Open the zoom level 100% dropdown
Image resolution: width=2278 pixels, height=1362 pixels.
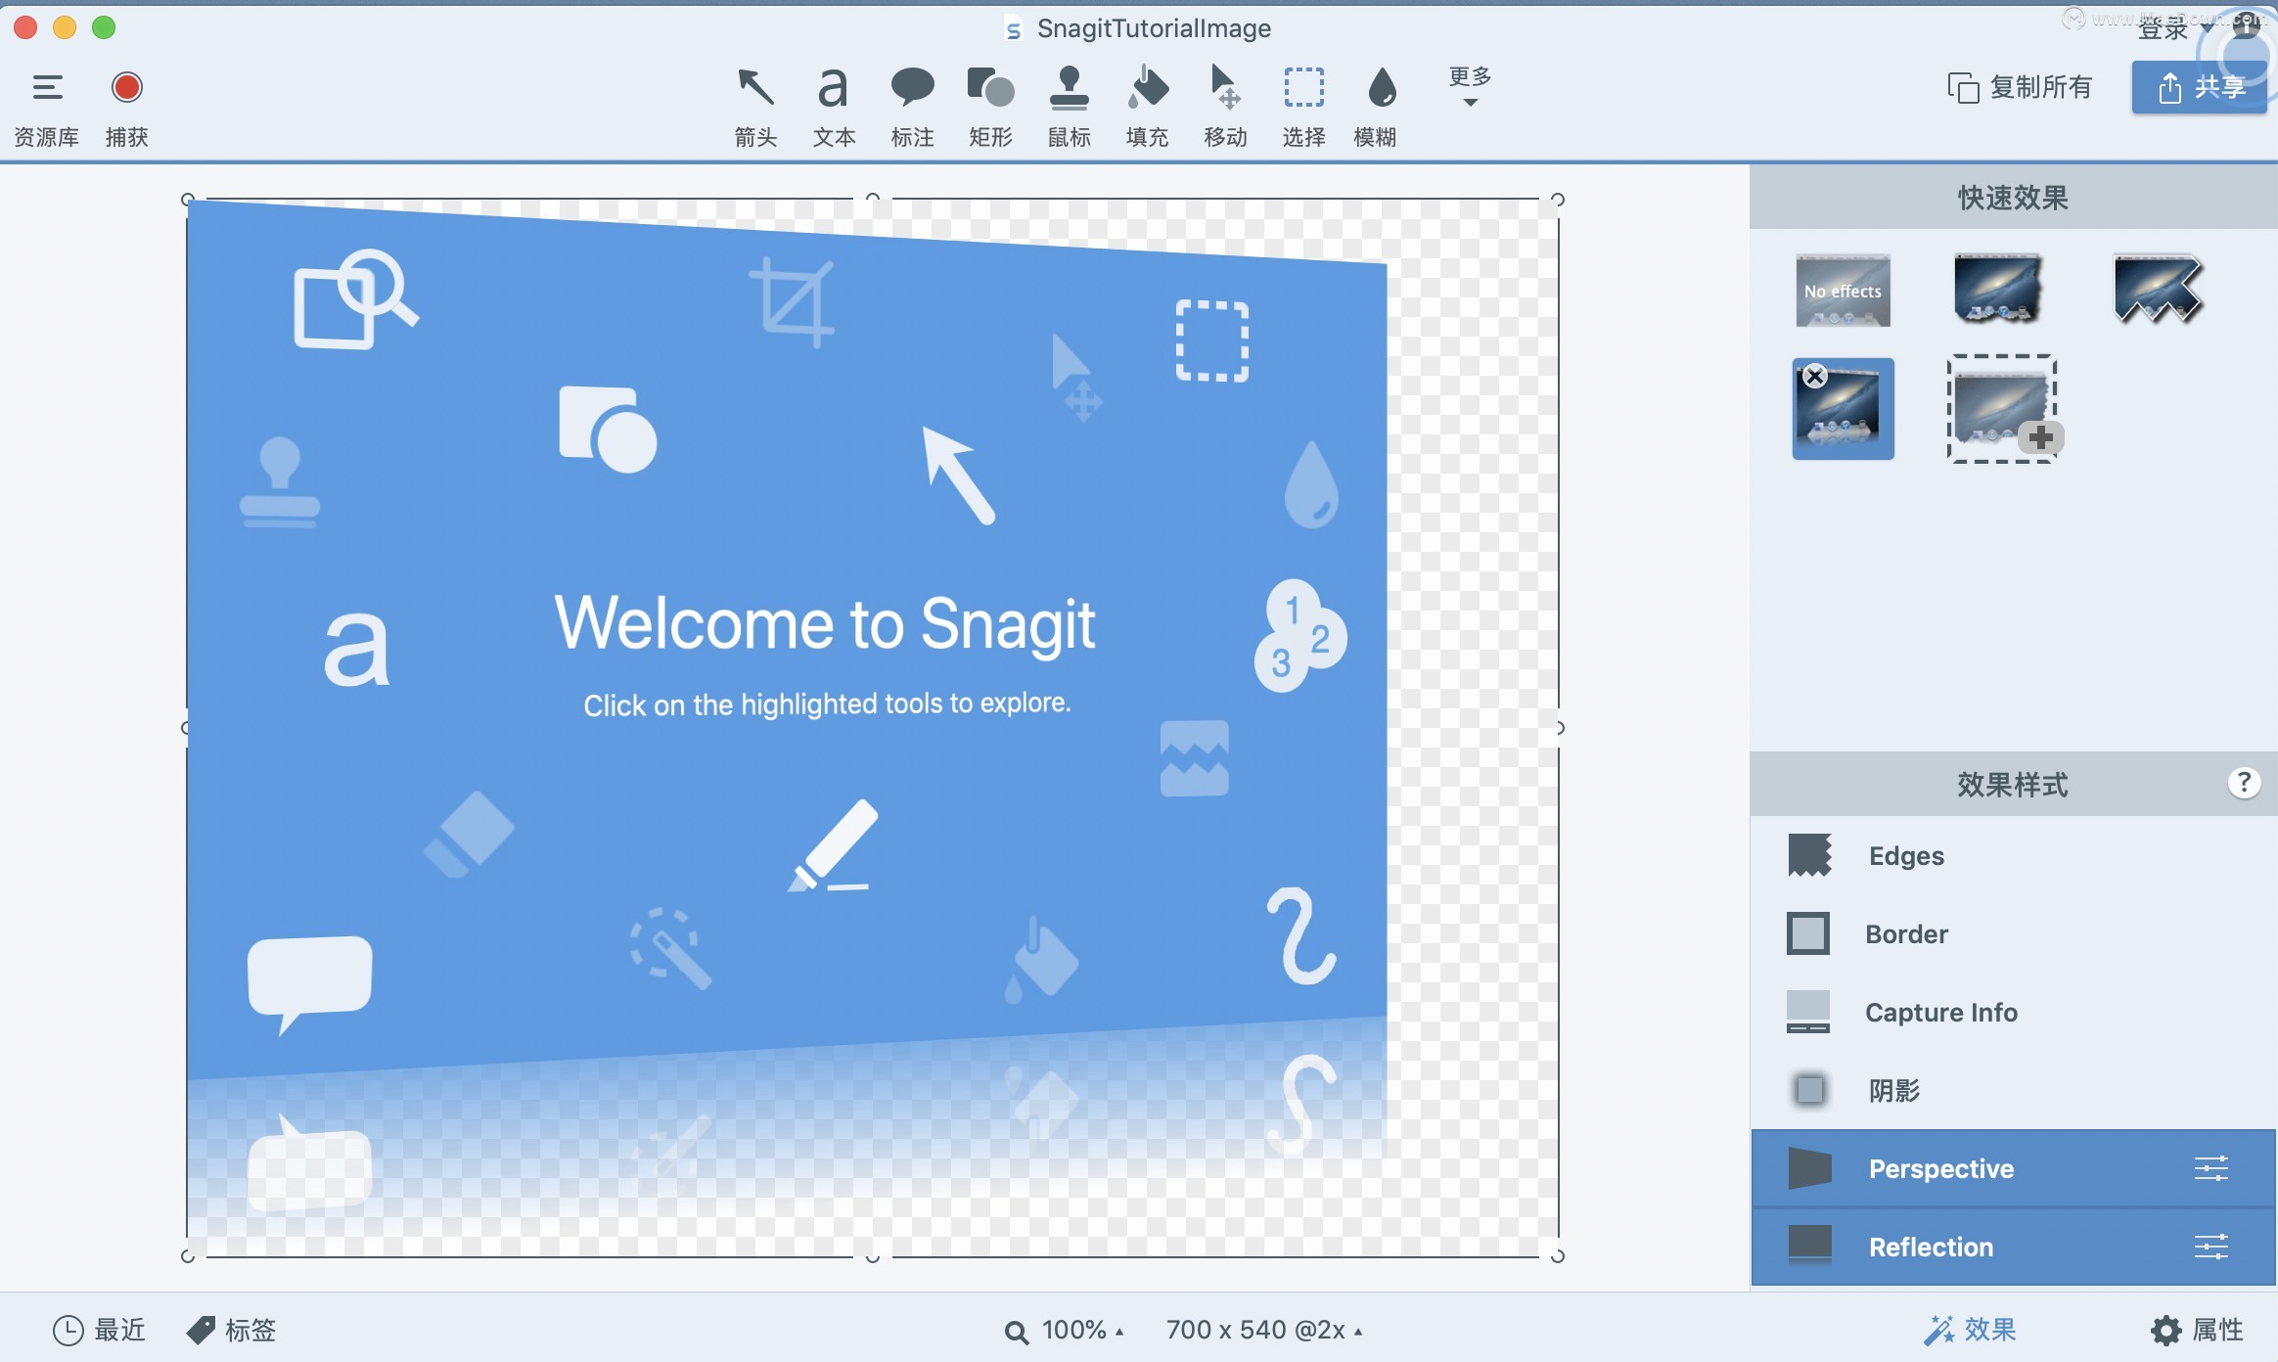1066,1330
